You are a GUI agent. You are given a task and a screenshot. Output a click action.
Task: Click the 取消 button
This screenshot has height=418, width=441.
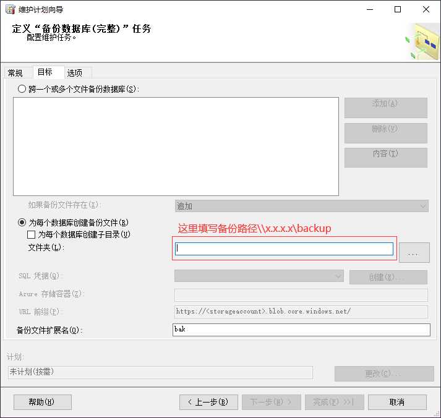(397, 403)
